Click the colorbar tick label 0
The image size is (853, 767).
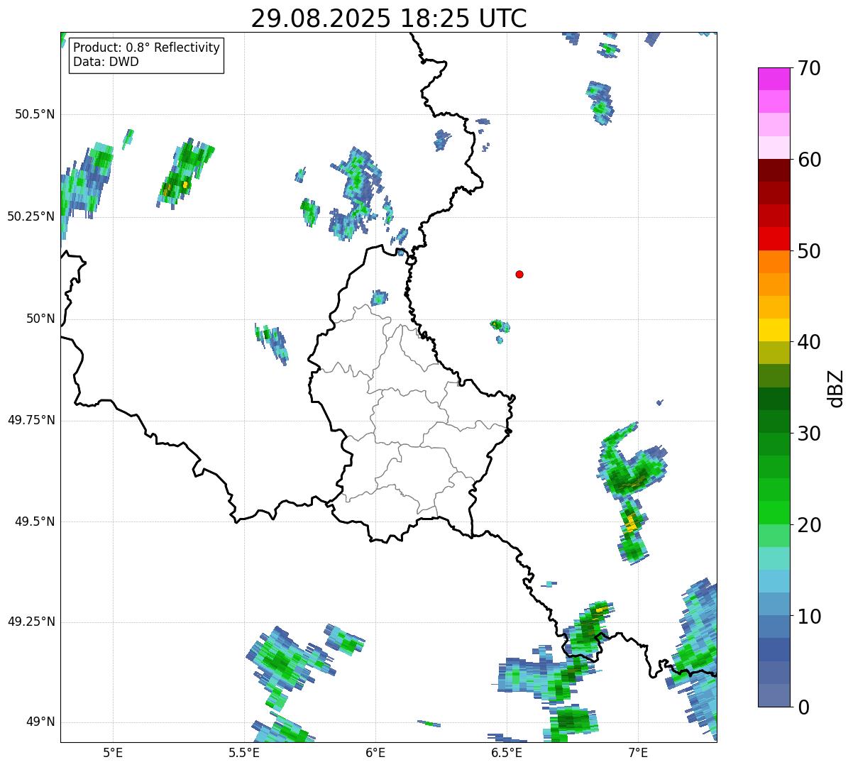[x=804, y=707]
